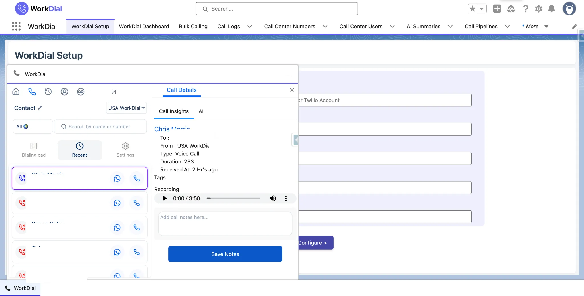584x296 pixels.
Task: Open the Dialing pad
Action: pos(34,150)
